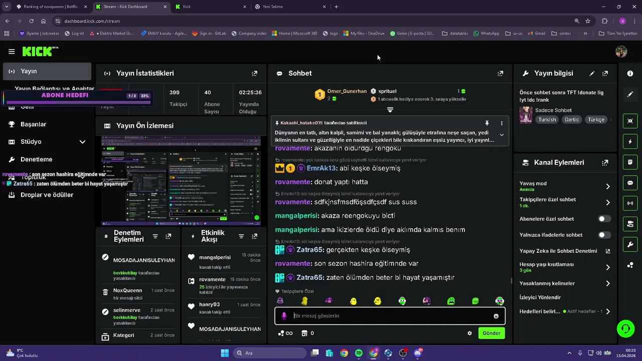Click İzleyici Yönlendir
The width and height of the screenshot is (642, 361).
[540, 297]
